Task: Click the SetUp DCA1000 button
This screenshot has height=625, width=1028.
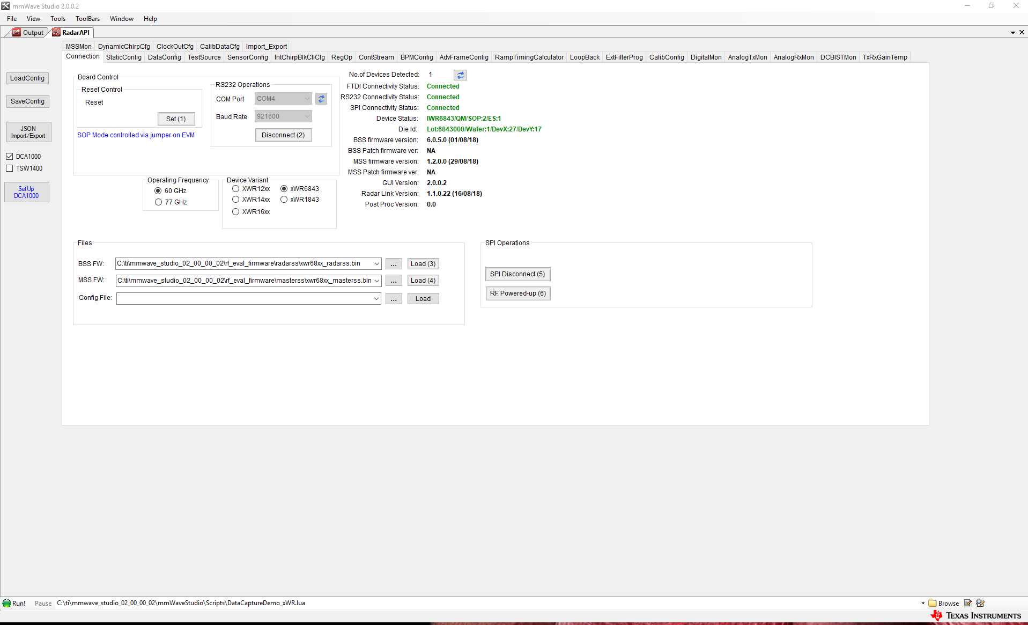Action: pos(26,192)
